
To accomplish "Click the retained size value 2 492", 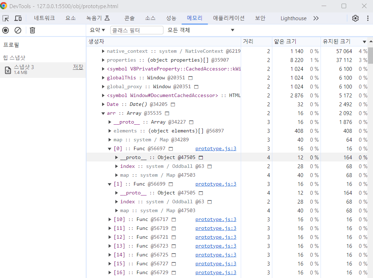I will click(x=345, y=104).
